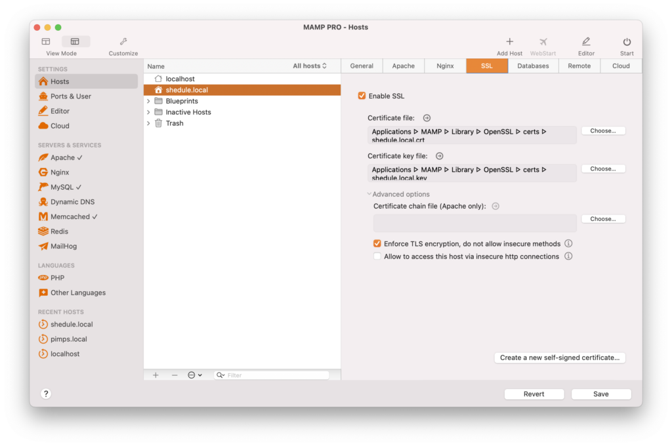The height and width of the screenshot is (446, 672).
Task: Open filter search options magnifier dropdown
Action: point(220,375)
